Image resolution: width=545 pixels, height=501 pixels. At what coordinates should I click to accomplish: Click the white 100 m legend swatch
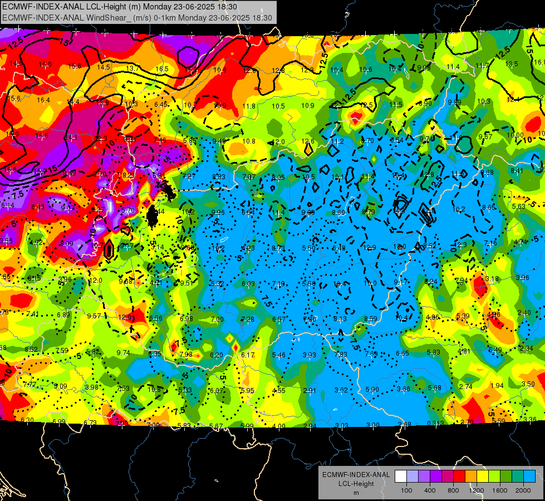(401, 477)
